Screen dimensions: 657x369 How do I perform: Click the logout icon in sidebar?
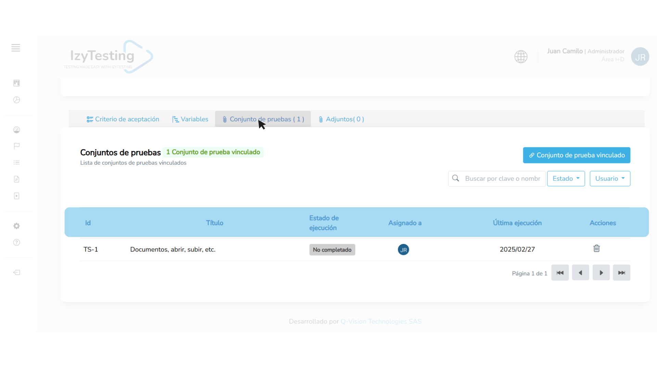point(16,272)
